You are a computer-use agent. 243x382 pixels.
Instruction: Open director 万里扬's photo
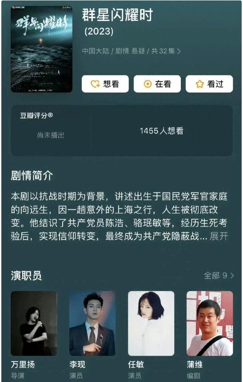[x=34, y=323]
